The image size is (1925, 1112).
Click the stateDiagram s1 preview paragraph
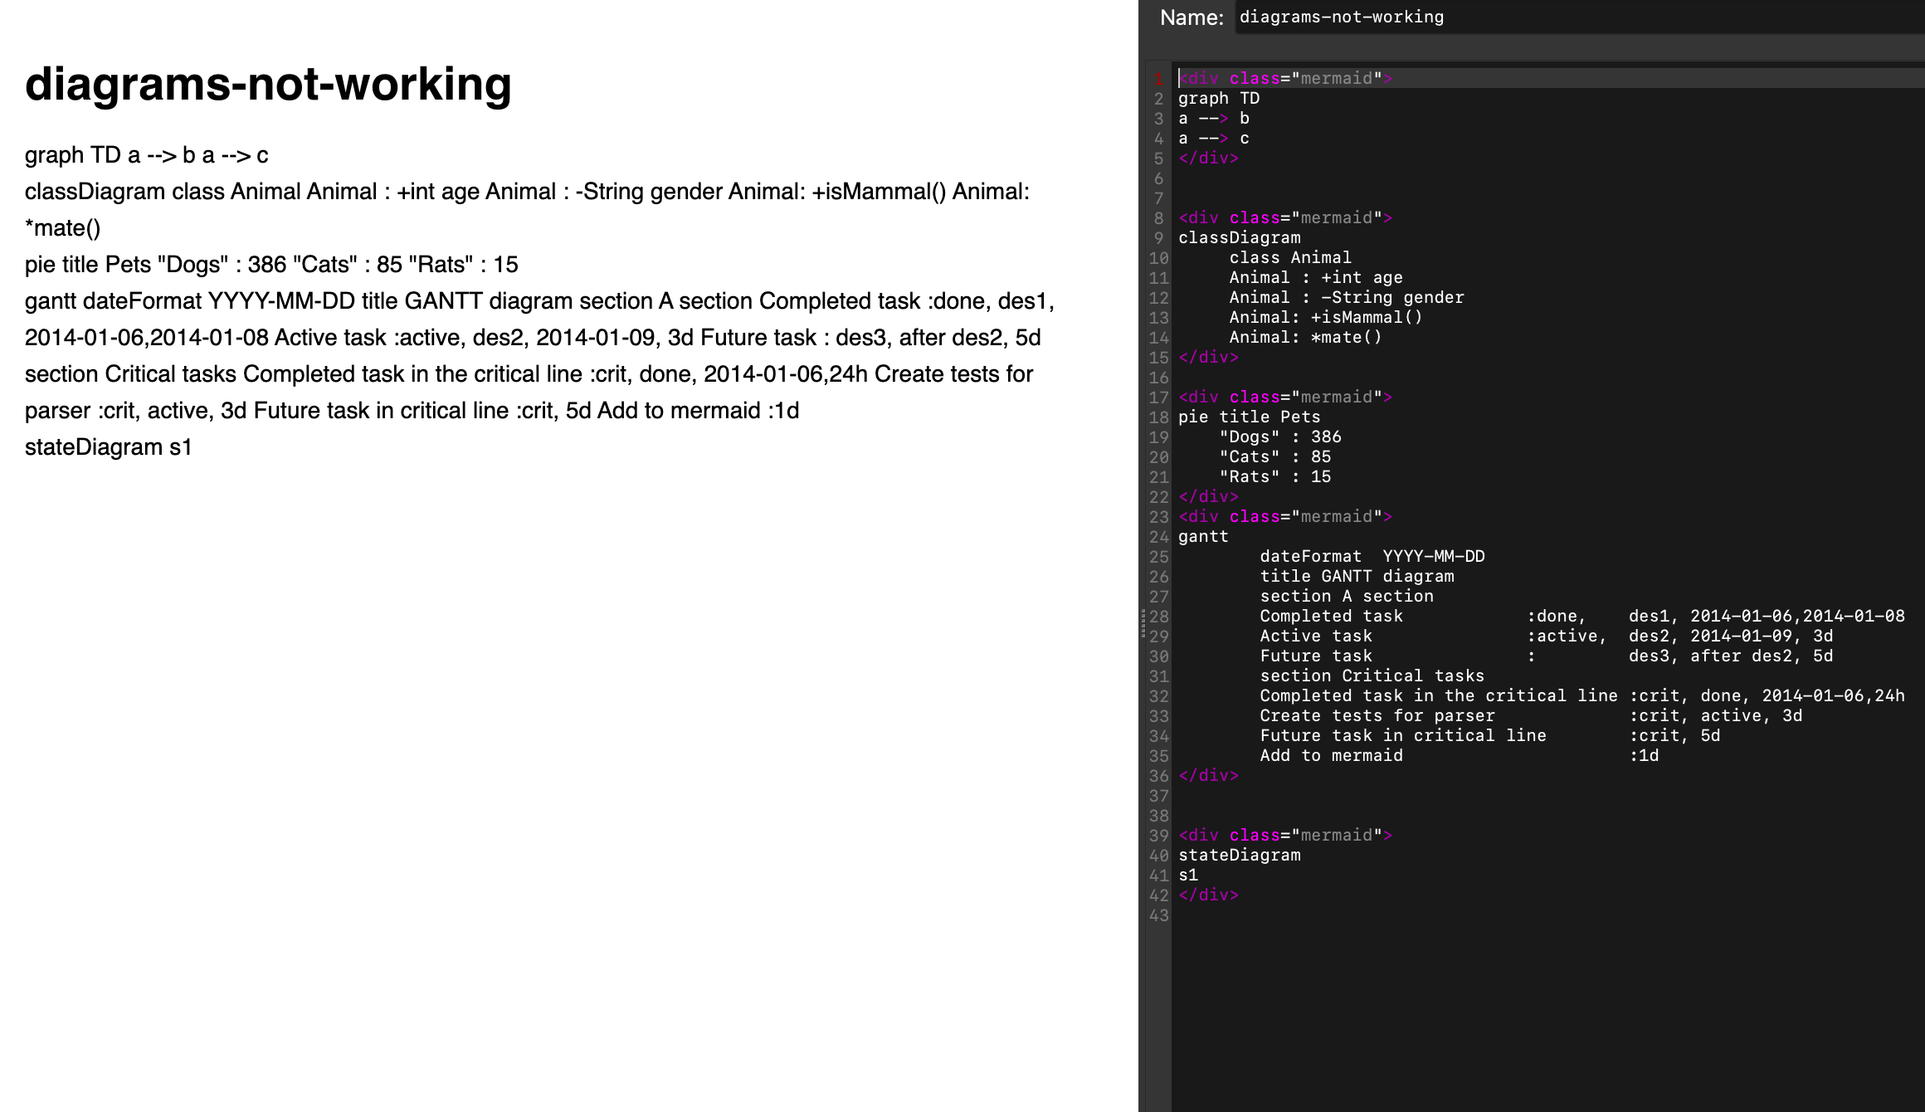[x=108, y=446]
